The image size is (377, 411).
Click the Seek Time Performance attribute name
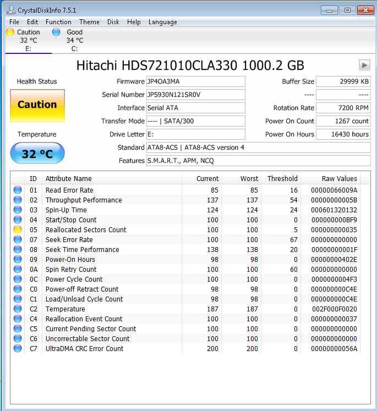83,250
